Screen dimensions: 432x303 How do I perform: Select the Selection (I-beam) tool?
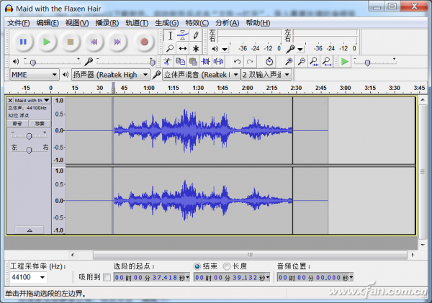point(170,35)
